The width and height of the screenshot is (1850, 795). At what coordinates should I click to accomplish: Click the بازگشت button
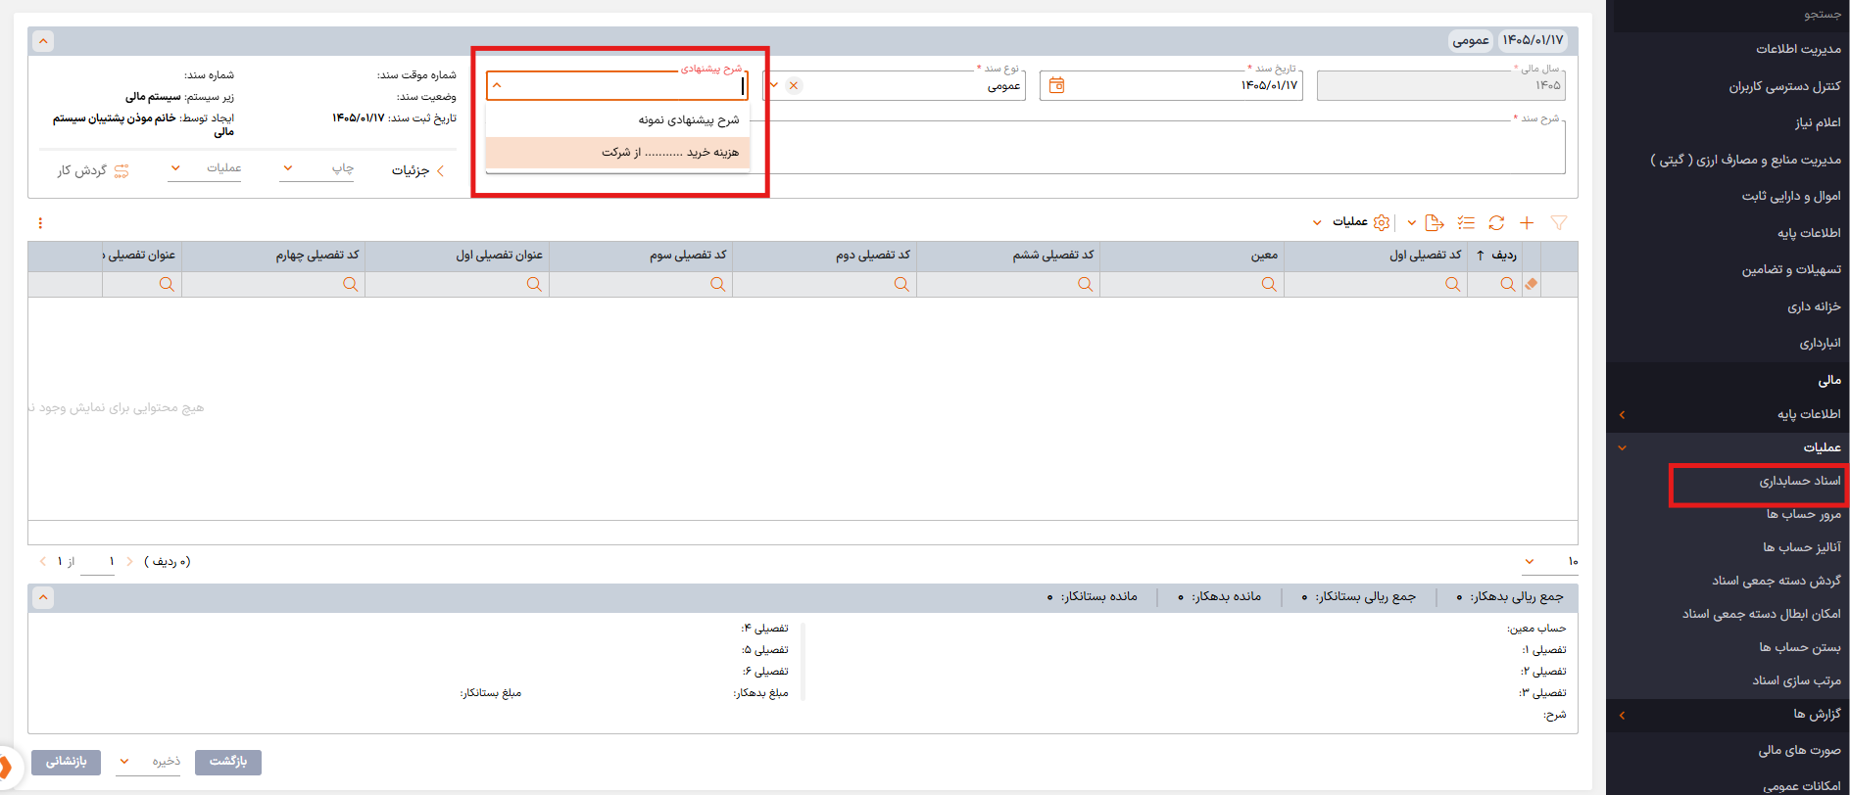pyautogui.click(x=228, y=762)
